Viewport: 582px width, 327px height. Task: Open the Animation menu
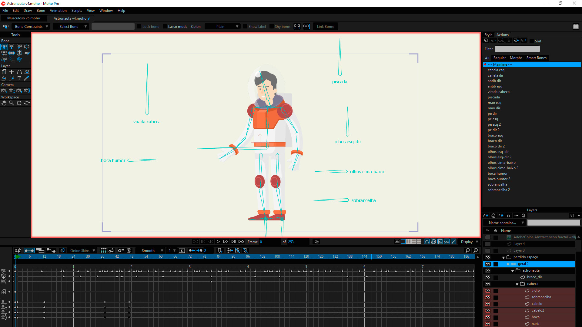click(x=58, y=11)
